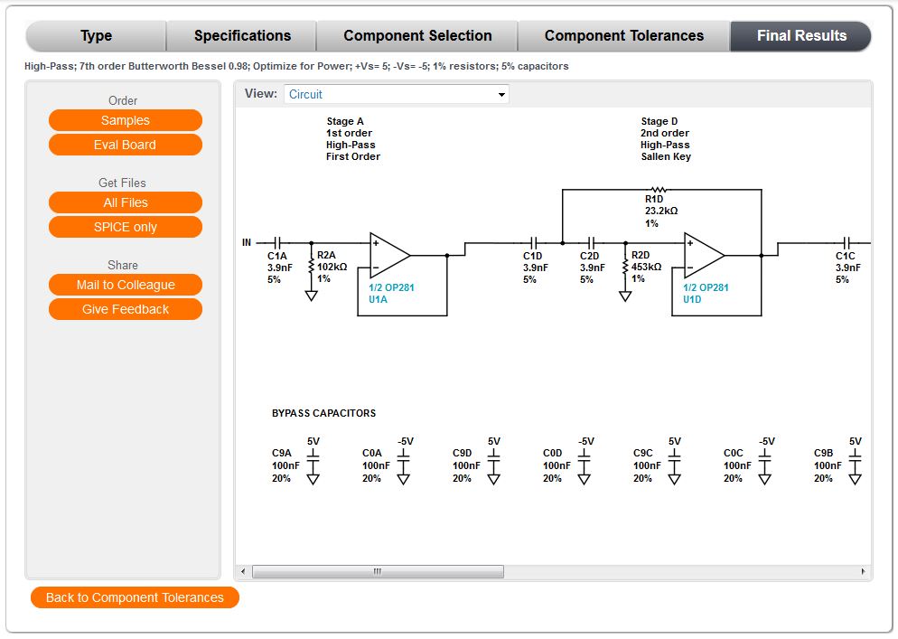Viewport: 898px width, 639px height.
Task: Download SPICE only files
Action: click(125, 227)
